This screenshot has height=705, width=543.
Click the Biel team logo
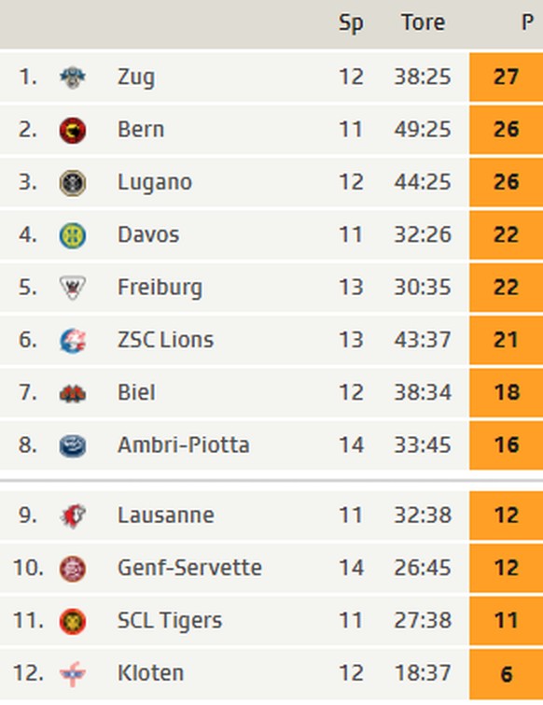point(73,394)
